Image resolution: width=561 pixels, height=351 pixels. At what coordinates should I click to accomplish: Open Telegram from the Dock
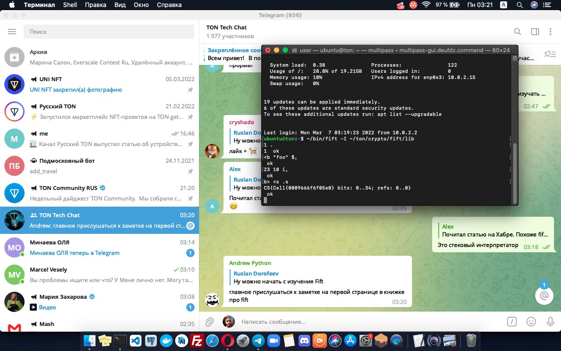[x=258, y=340]
